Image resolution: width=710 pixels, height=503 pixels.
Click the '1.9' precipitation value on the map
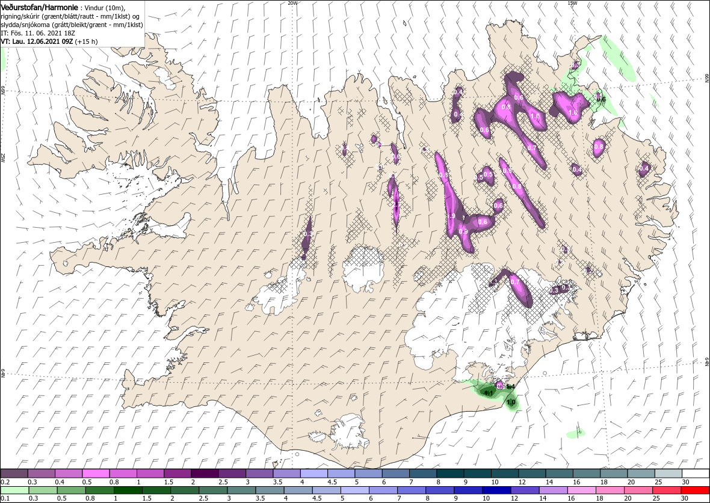click(x=451, y=216)
